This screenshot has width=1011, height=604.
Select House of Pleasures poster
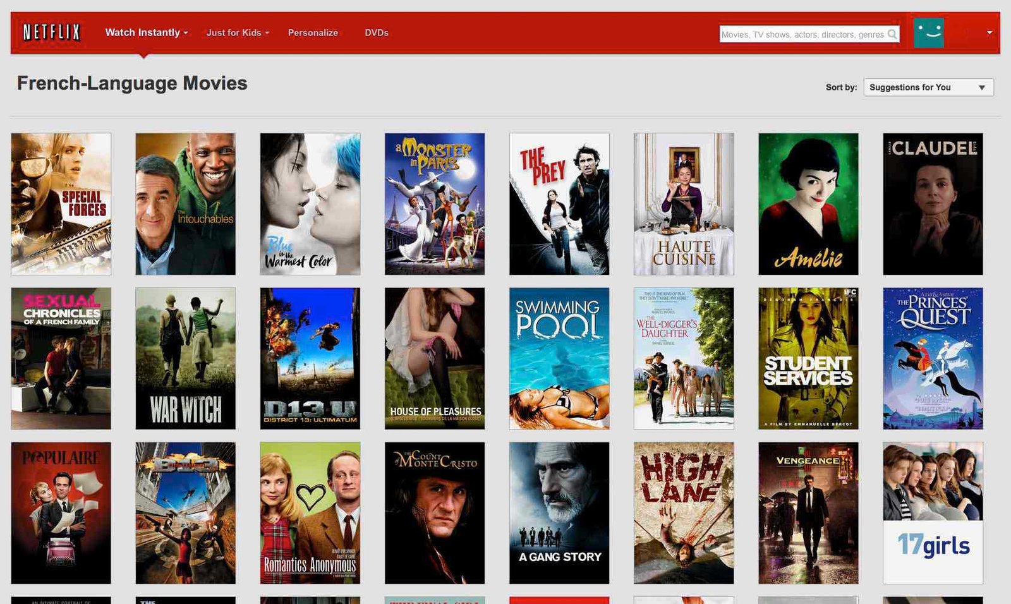(x=435, y=359)
